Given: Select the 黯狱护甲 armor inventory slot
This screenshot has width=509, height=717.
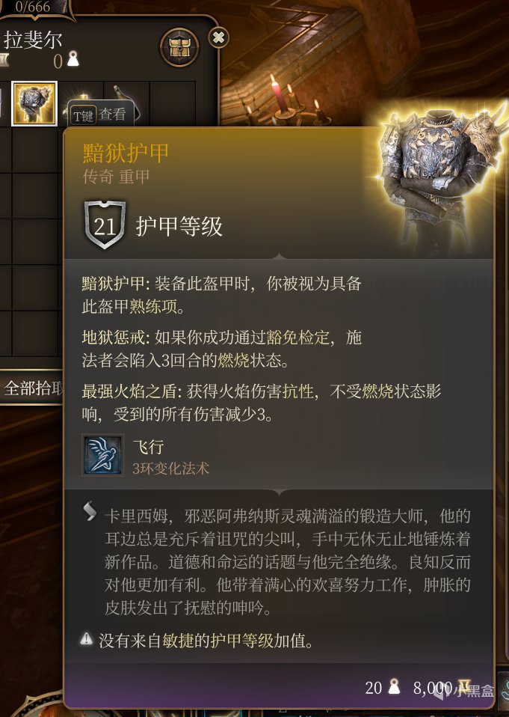Looking at the screenshot, I should (34, 103).
